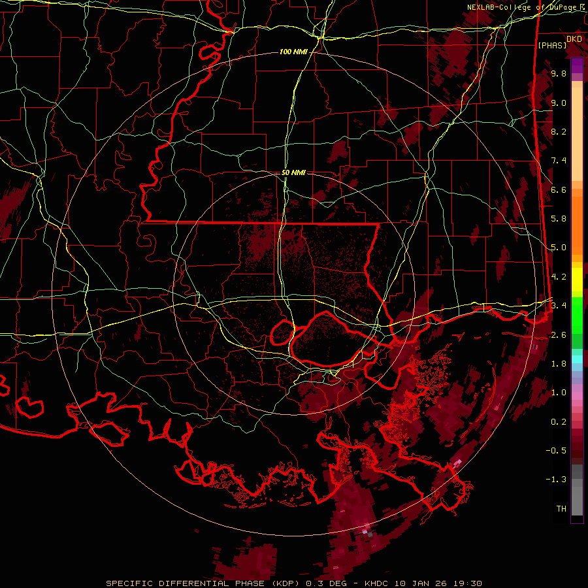Click the 6.6 legend value
The height and width of the screenshot is (588, 588).
(559, 189)
